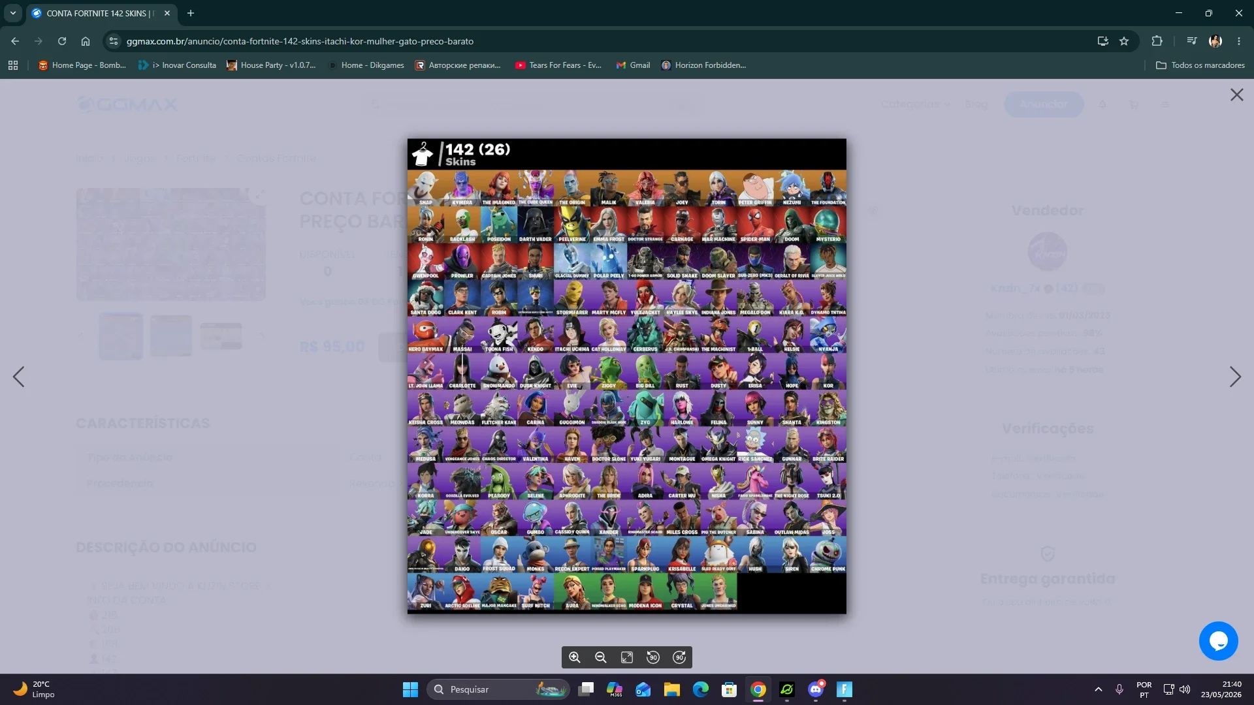The width and height of the screenshot is (1254, 705).
Task: Rotate the image 90 degrees clockwise
Action: 679,657
